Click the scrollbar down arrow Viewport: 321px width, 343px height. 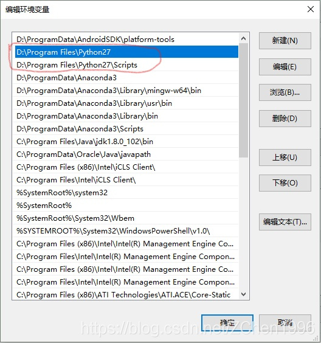[x=243, y=294]
